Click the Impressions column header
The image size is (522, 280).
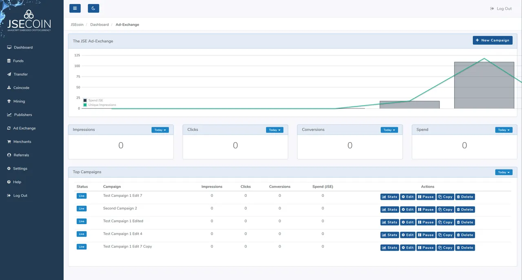pos(212,187)
